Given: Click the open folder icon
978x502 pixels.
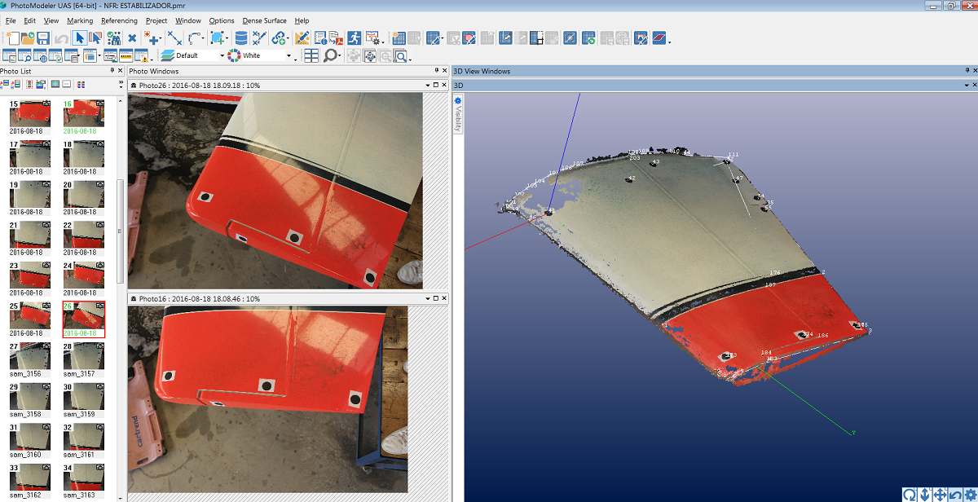Looking at the screenshot, I should click(x=27, y=38).
